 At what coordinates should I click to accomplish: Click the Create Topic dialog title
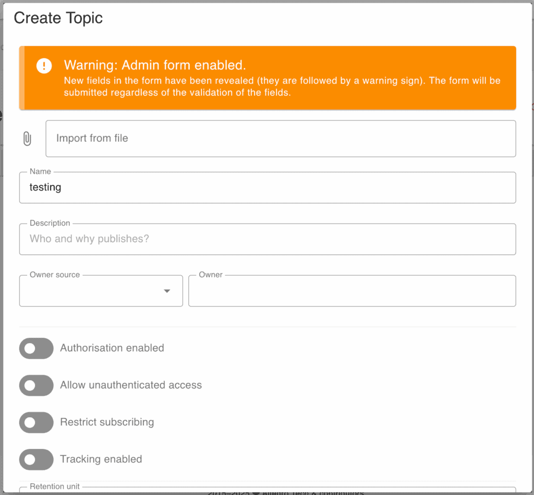coord(58,18)
